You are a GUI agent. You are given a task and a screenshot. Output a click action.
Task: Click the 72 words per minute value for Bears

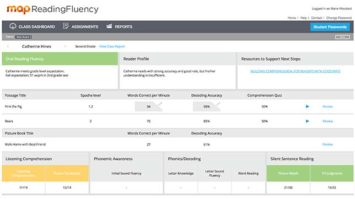tap(148, 121)
